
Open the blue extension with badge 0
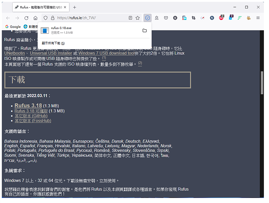pyautogui.click(x=230, y=17)
